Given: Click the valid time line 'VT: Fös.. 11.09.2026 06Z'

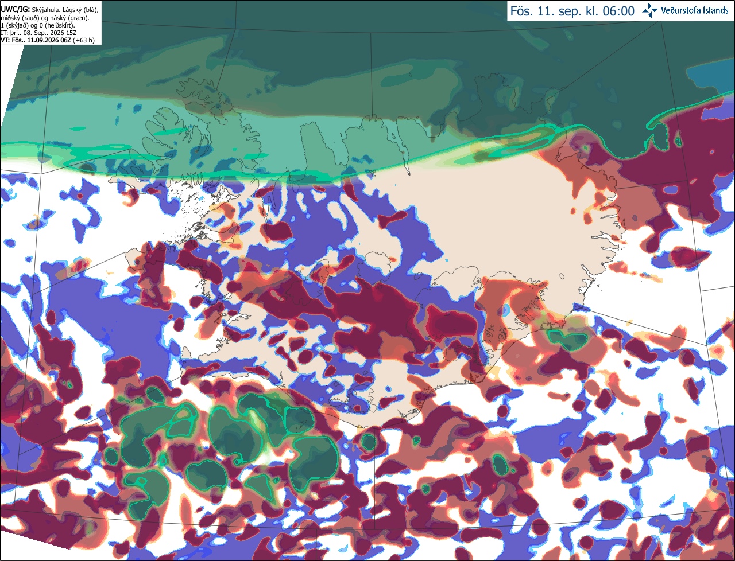Looking at the screenshot, I should 36,40.
